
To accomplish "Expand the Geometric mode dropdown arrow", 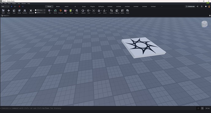I will click(33, 11).
